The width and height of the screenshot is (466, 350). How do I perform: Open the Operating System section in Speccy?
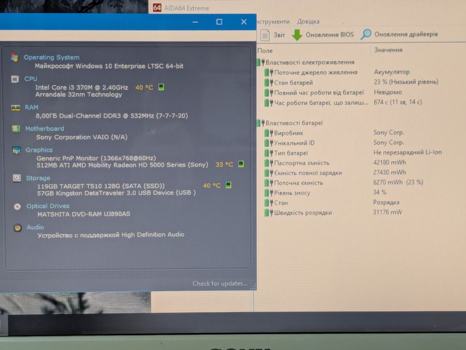pos(51,57)
